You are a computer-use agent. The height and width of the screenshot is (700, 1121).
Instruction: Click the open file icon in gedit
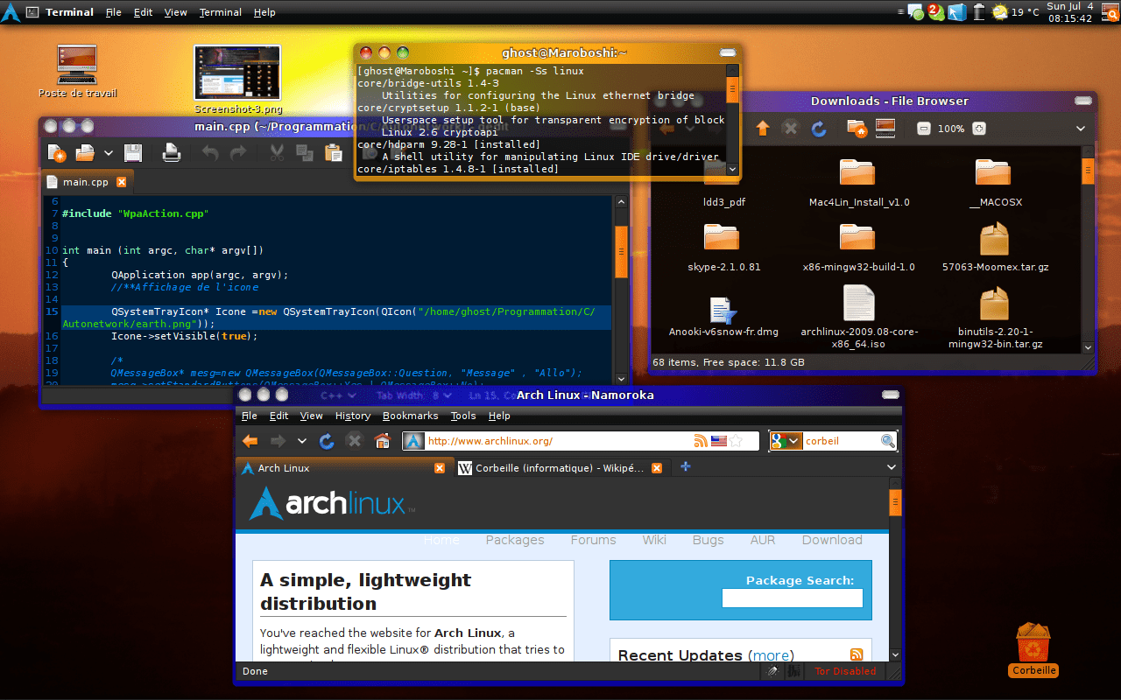[85, 153]
